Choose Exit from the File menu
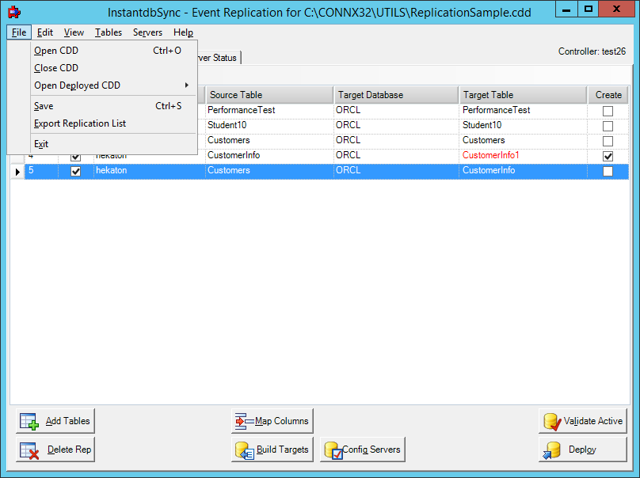Image resolution: width=640 pixels, height=478 pixels. [x=41, y=143]
